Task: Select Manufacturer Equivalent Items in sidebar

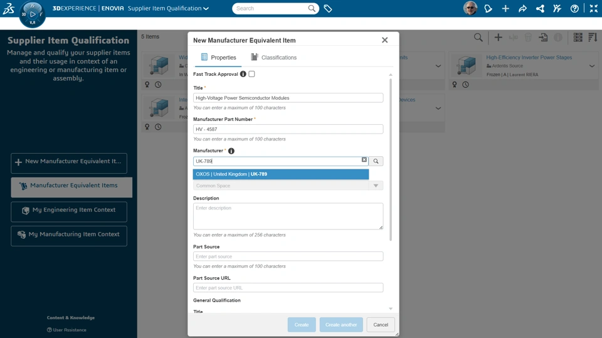Action: click(71, 187)
